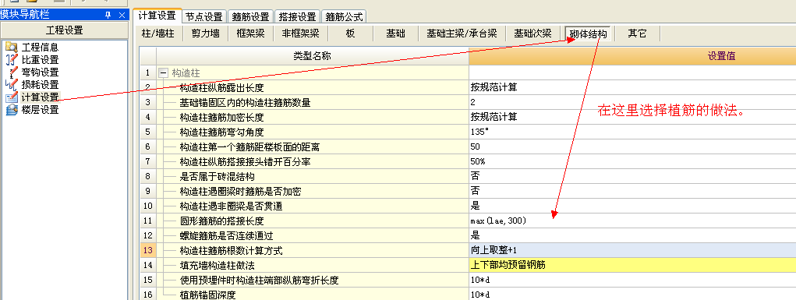Change 是否属于砖混结构 value 否
Viewport: 796px width, 300px height.
pyautogui.click(x=632, y=176)
